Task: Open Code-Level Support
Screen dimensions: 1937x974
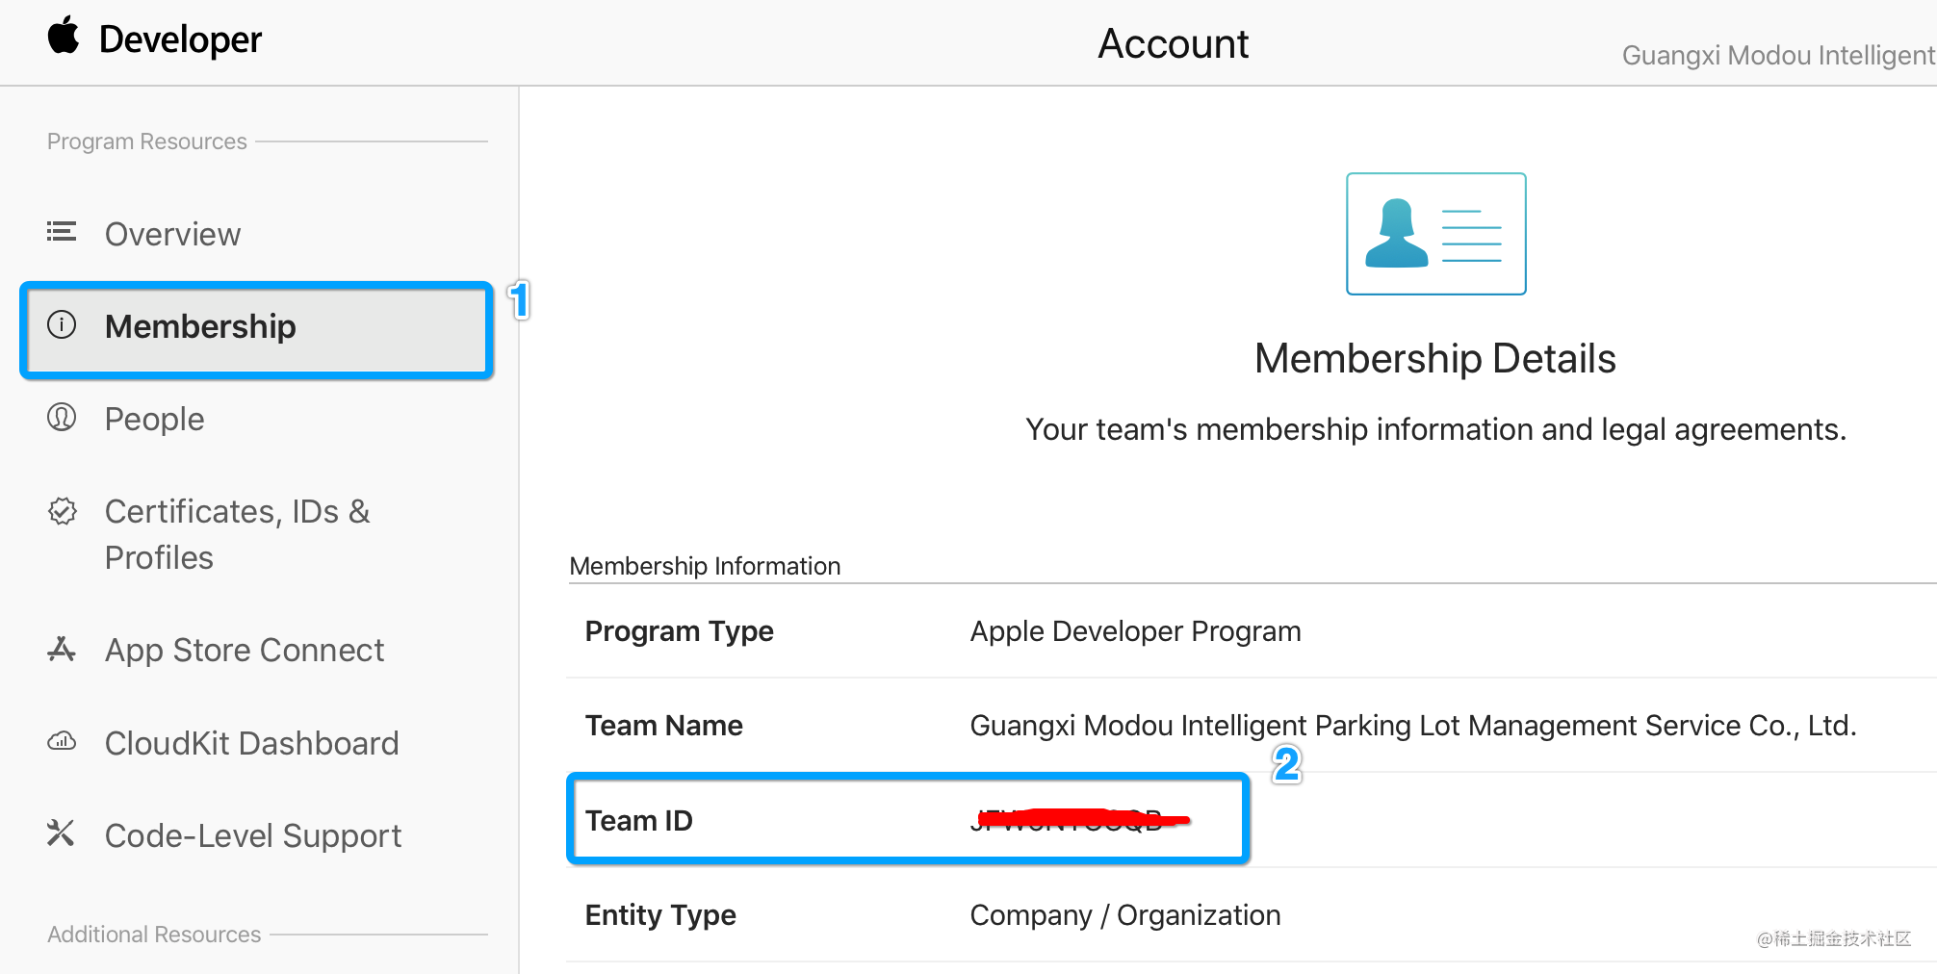Action: (x=253, y=835)
